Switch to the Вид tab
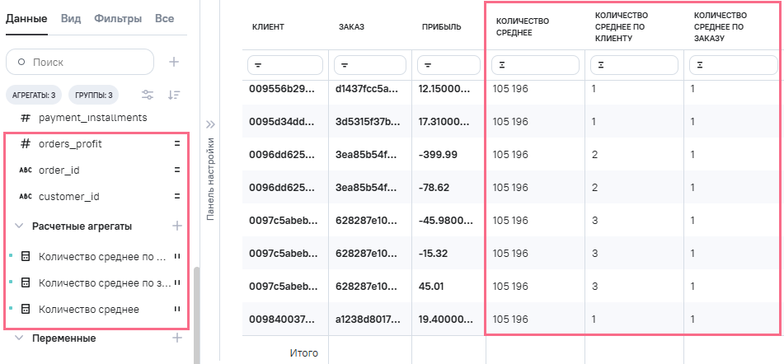This screenshot has height=364, width=784. click(x=71, y=18)
